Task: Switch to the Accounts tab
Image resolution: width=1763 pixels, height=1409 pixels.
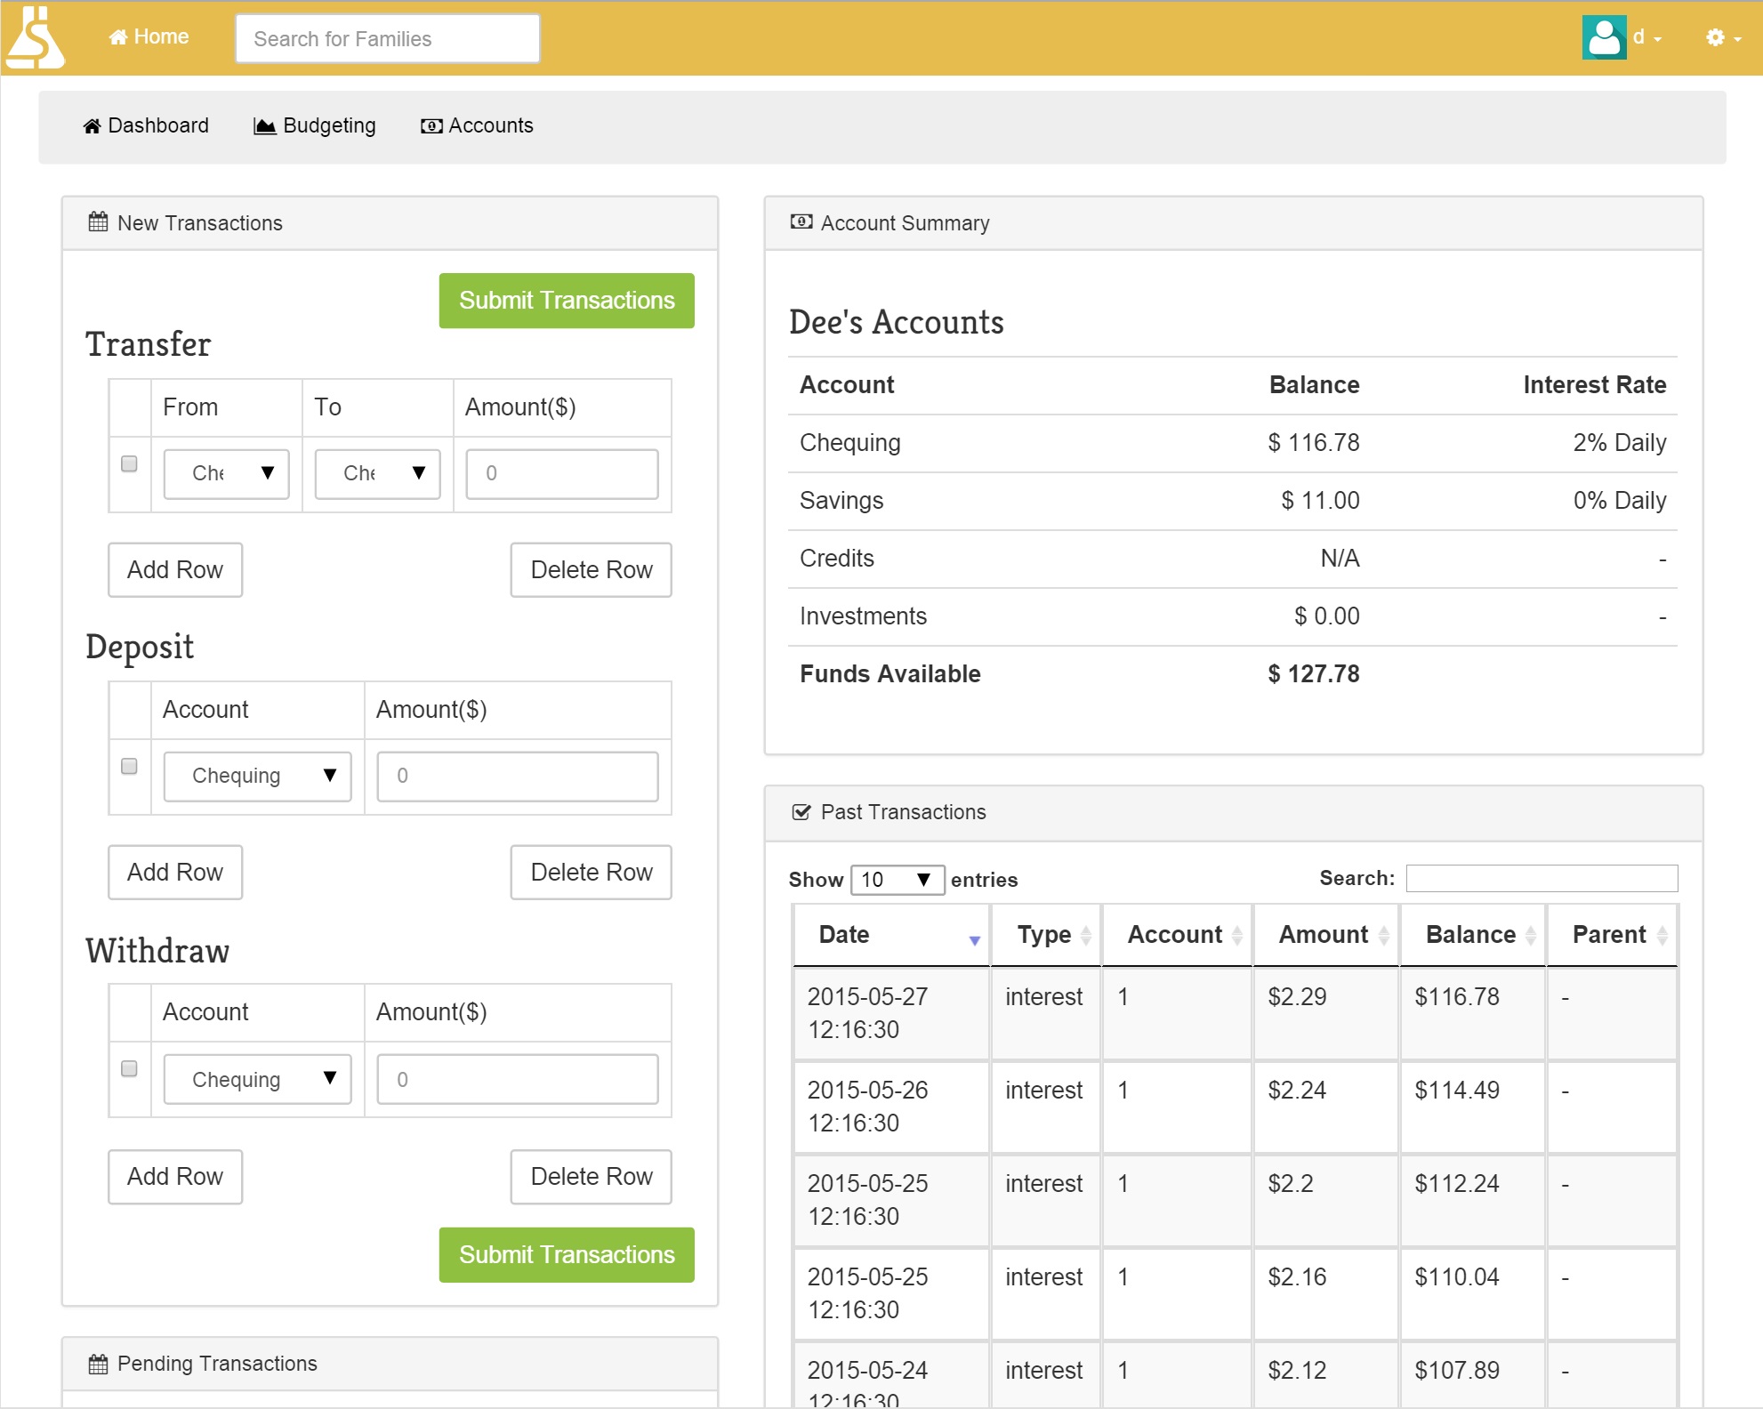Action: (477, 125)
